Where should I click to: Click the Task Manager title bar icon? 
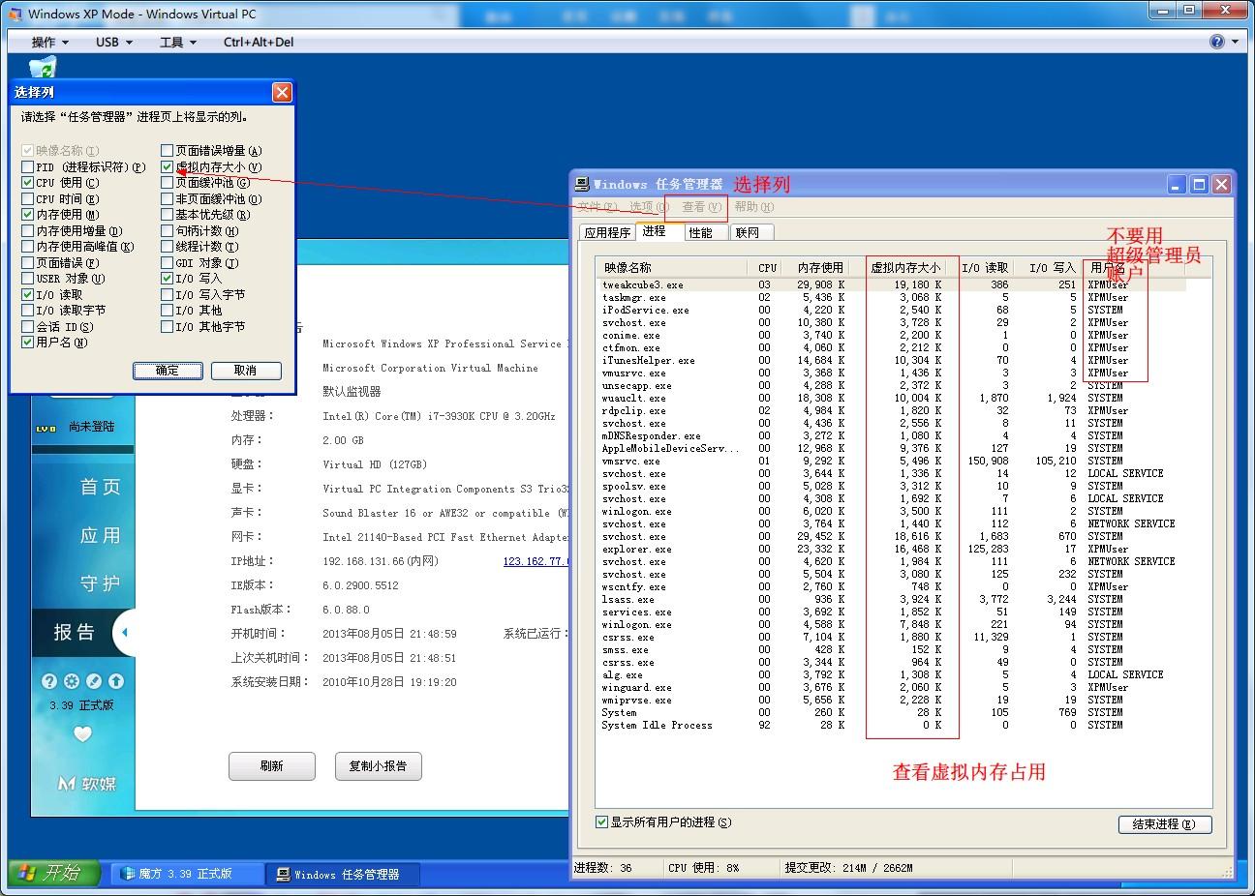pos(582,184)
